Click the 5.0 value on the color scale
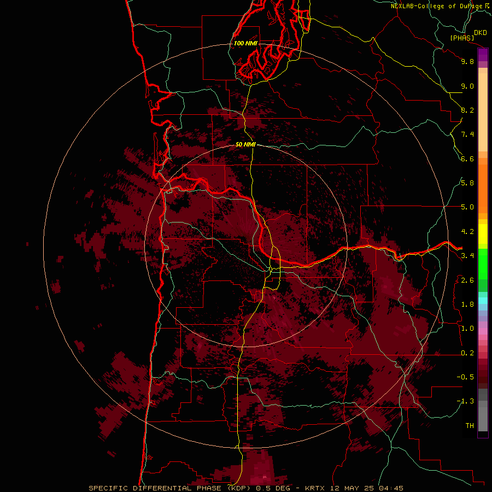492x492 pixels. [467, 207]
